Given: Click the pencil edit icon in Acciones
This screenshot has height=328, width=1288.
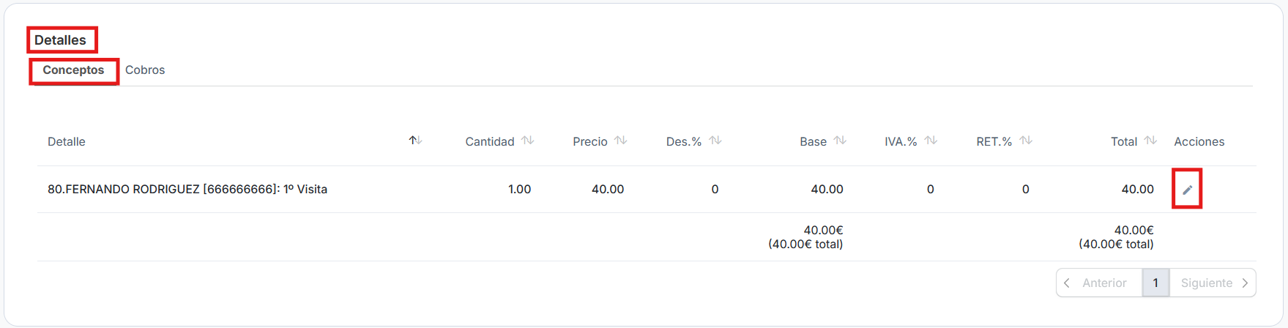Looking at the screenshot, I should coord(1187,190).
